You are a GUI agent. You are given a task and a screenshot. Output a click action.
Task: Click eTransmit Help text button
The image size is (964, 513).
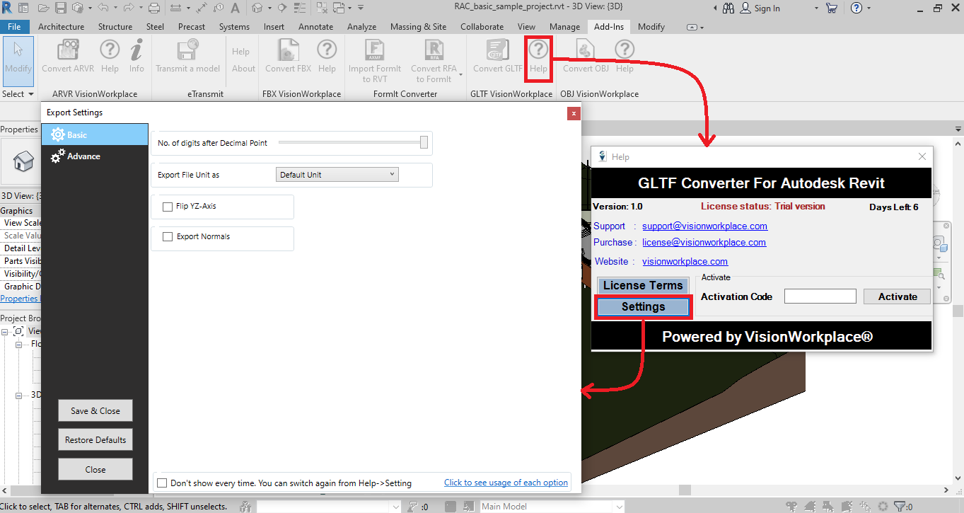pyautogui.click(x=240, y=52)
